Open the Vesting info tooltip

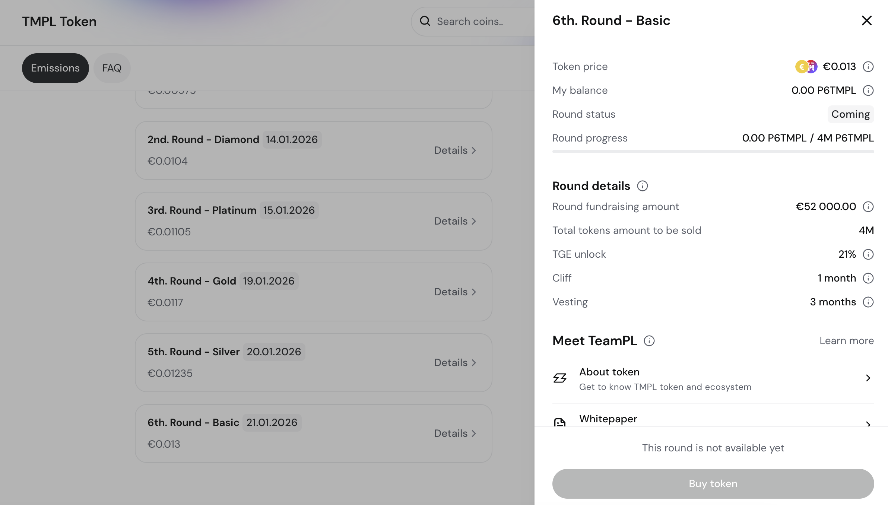pos(868,302)
